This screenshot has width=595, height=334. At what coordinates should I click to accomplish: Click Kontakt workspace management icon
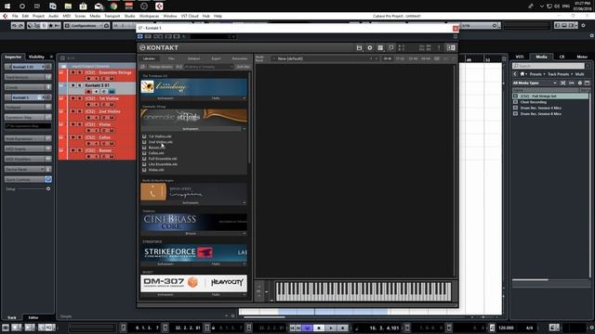[x=380, y=47]
